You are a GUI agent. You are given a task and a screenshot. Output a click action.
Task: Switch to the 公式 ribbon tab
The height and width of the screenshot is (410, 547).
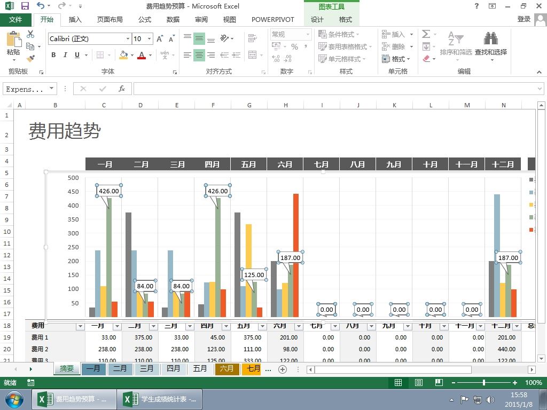144,20
